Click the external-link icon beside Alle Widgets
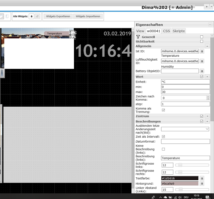214x199 pixels. 37,16
